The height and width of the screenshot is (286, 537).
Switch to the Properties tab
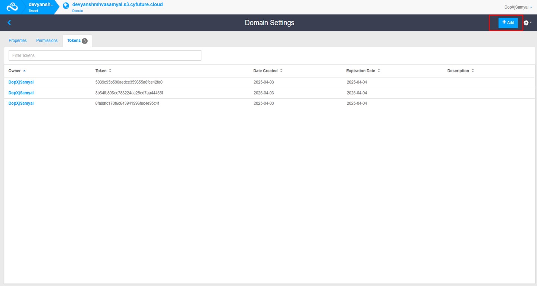18,40
